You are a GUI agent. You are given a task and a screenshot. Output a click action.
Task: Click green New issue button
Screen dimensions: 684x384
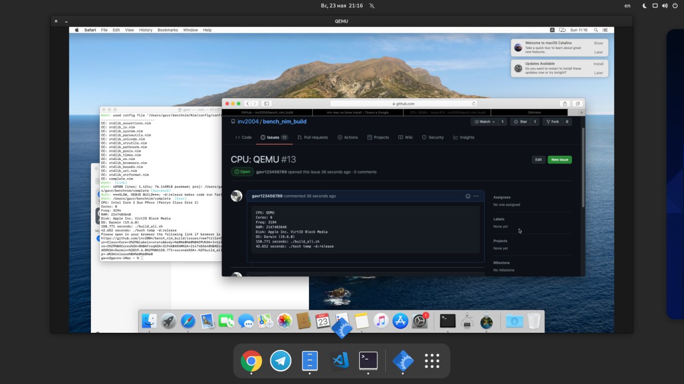[x=559, y=159]
